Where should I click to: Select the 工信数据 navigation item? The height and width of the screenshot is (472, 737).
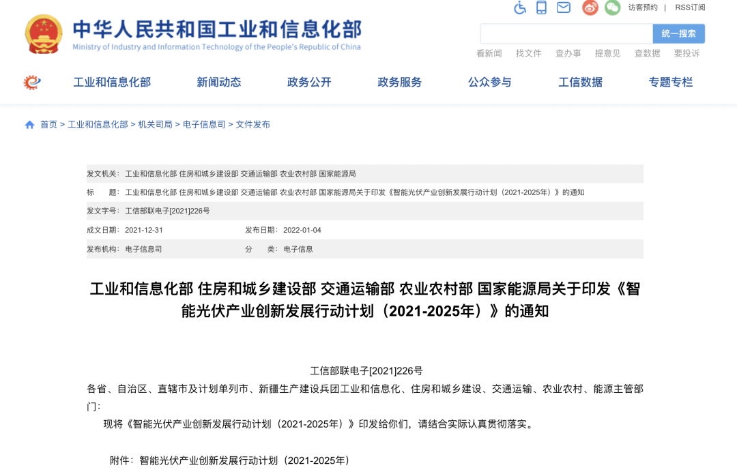click(x=579, y=82)
